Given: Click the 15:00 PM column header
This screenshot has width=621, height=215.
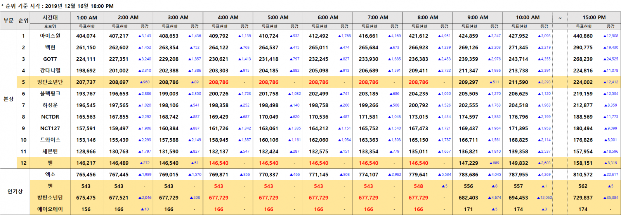Looking at the screenshot, I should [594, 17].
